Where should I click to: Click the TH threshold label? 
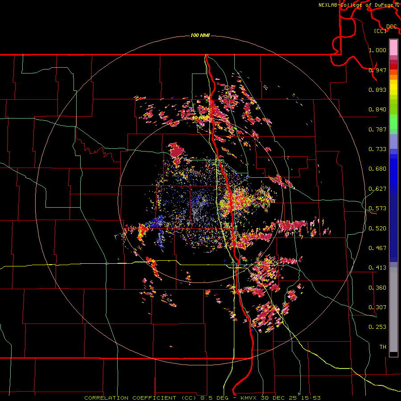[383, 347]
